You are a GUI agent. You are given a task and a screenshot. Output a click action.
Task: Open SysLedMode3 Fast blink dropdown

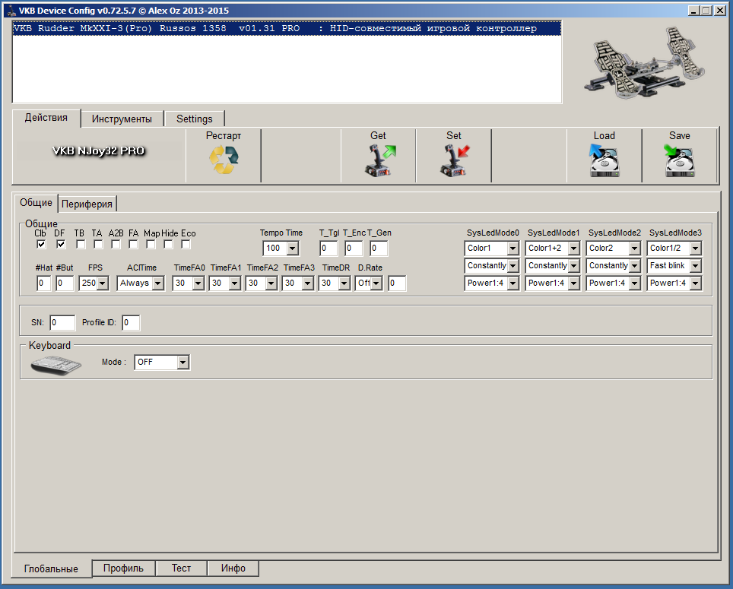pos(695,266)
